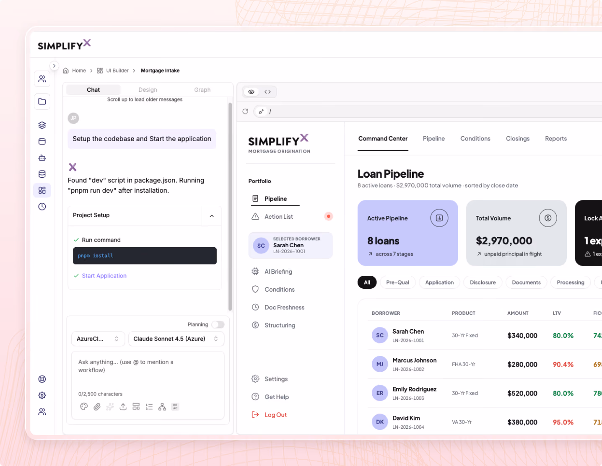The image size is (602, 466).
Task: Open the AzureCl... provider dropdown
Action: pyautogui.click(x=98, y=339)
